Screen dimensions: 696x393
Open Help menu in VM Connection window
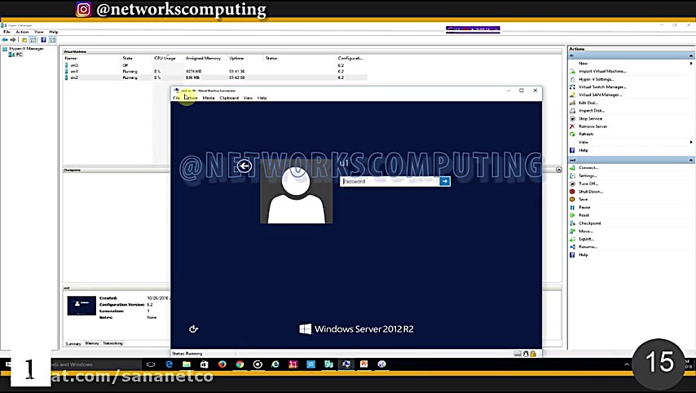[x=262, y=98]
